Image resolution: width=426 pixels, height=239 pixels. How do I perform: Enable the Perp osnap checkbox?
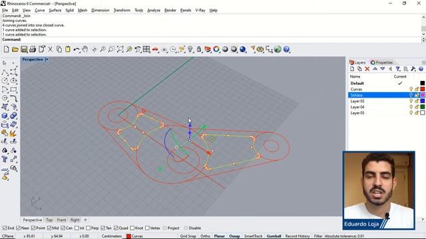(x=89, y=228)
